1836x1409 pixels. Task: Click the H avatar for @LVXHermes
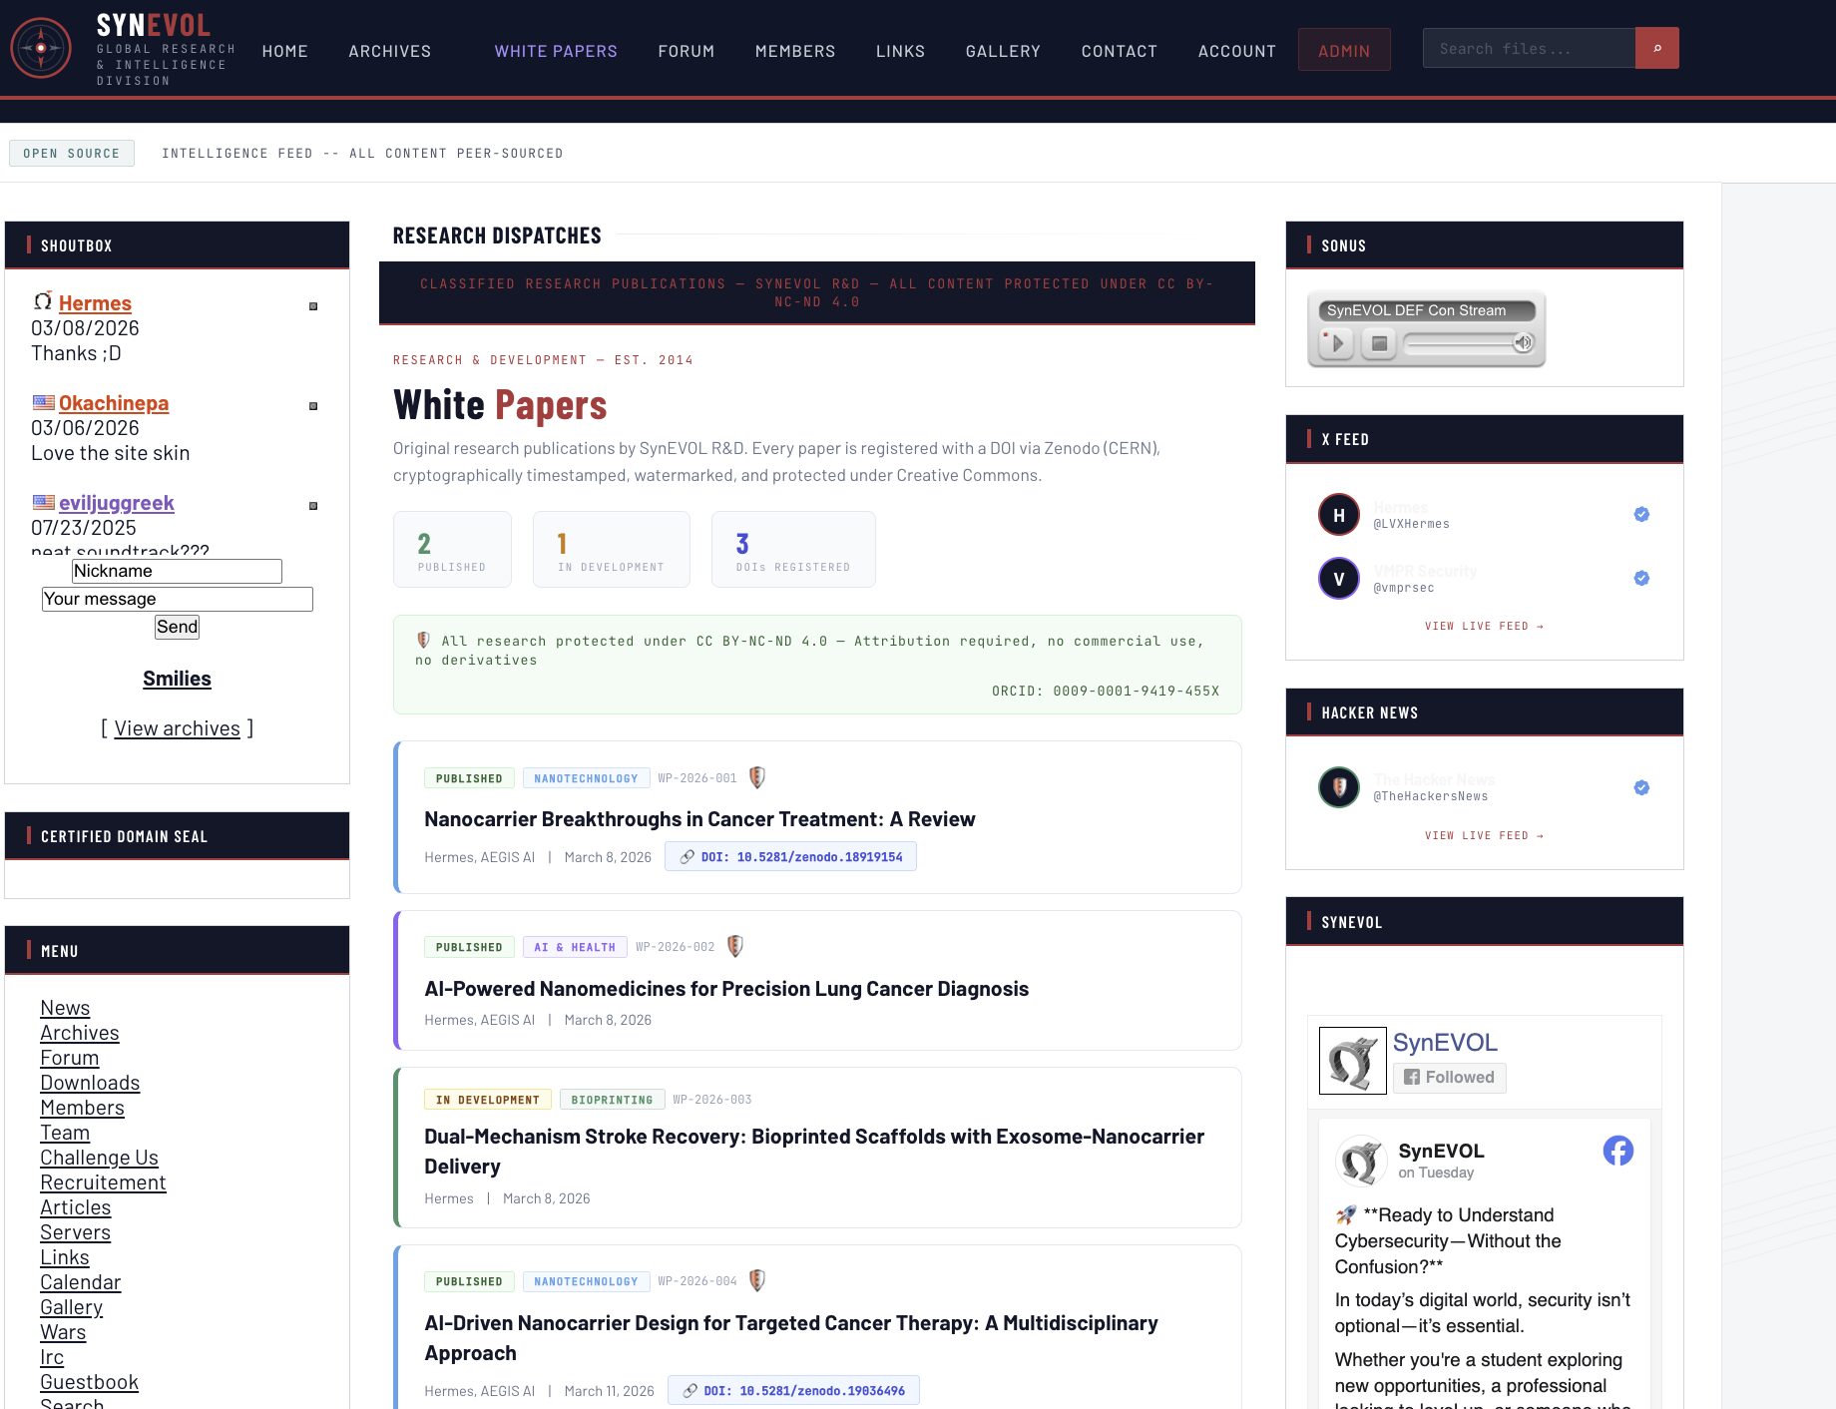click(x=1338, y=515)
